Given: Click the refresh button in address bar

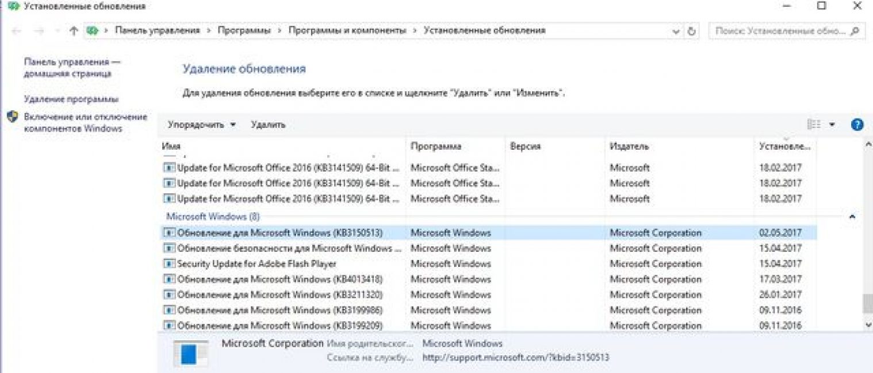Looking at the screenshot, I should tap(692, 31).
